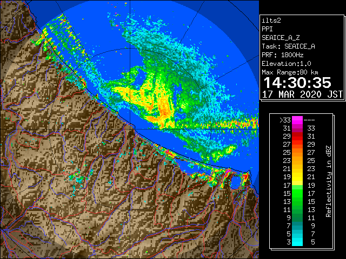The height and width of the screenshot is (259, 346).
Task: Click the green 13 dBZ legend swatch
Action: 297,201
